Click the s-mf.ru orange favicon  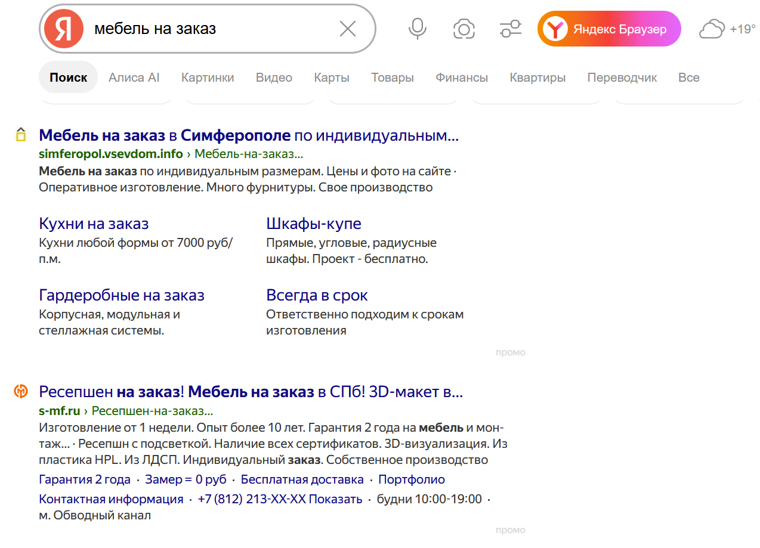[21, 392]
